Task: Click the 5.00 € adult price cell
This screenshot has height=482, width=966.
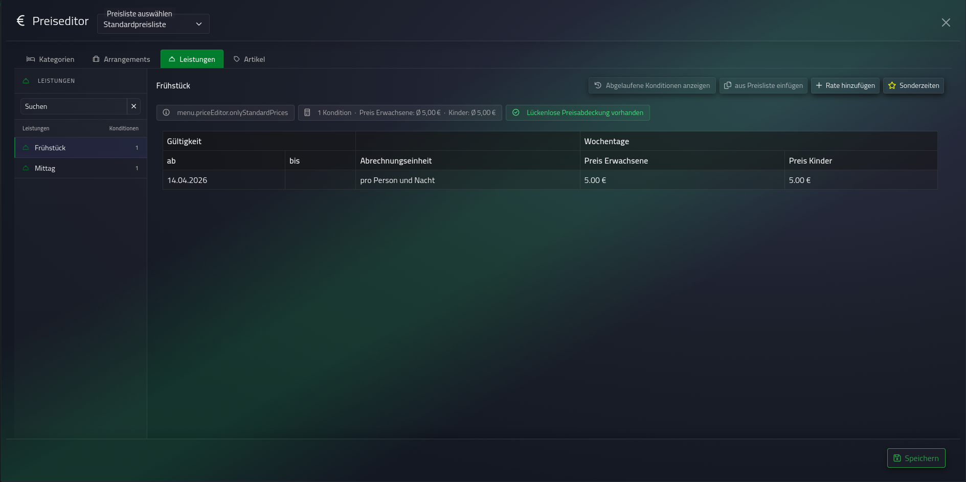Action: [x=682, y=180]
